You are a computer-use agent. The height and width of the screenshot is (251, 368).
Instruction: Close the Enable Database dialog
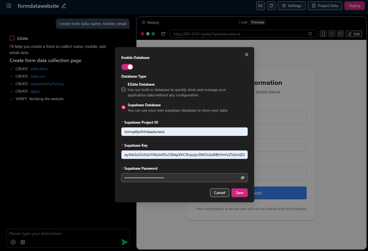coord(247,55)
